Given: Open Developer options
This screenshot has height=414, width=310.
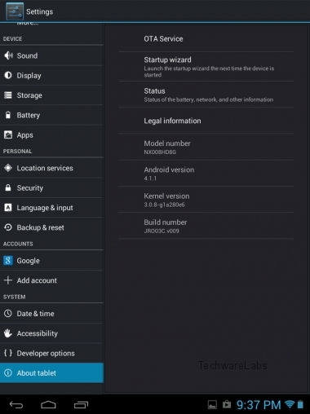Looking at the screenshot, I should click(x=51, y=353).
